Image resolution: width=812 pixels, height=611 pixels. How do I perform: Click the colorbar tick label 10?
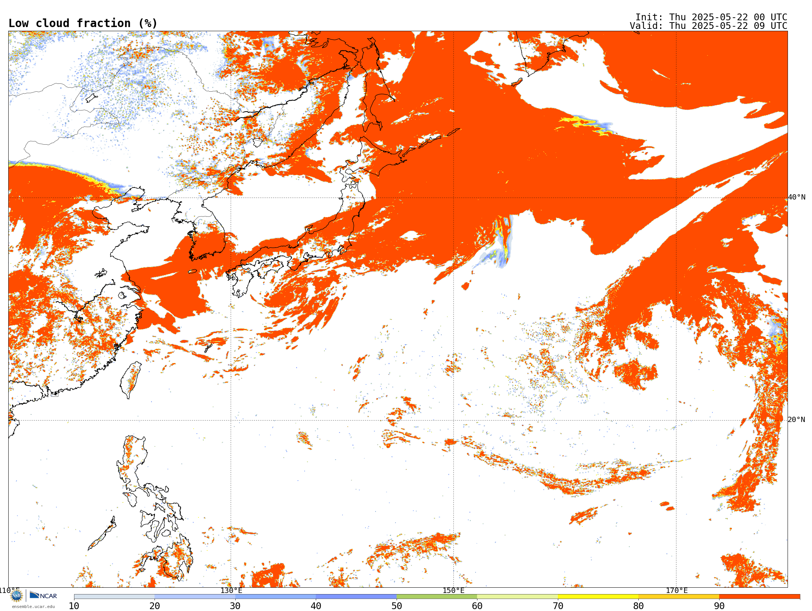(74, 606)
